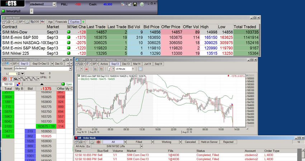Click the print icon in Quote Board toolbar
The width and height of the screenshot is (305, 161).
point(9,22)
